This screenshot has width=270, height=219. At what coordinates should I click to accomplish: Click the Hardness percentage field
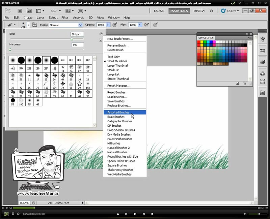78,45
